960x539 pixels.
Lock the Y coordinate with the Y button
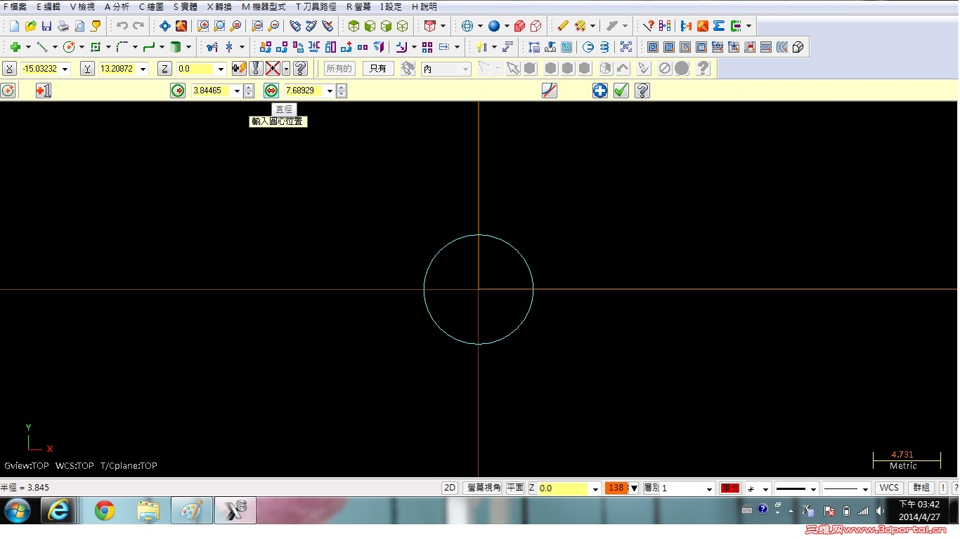coord(87,69)
